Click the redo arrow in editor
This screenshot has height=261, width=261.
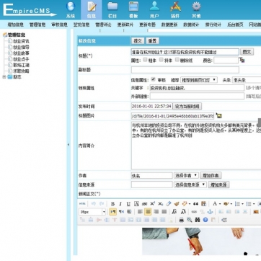tap(102, 204)
